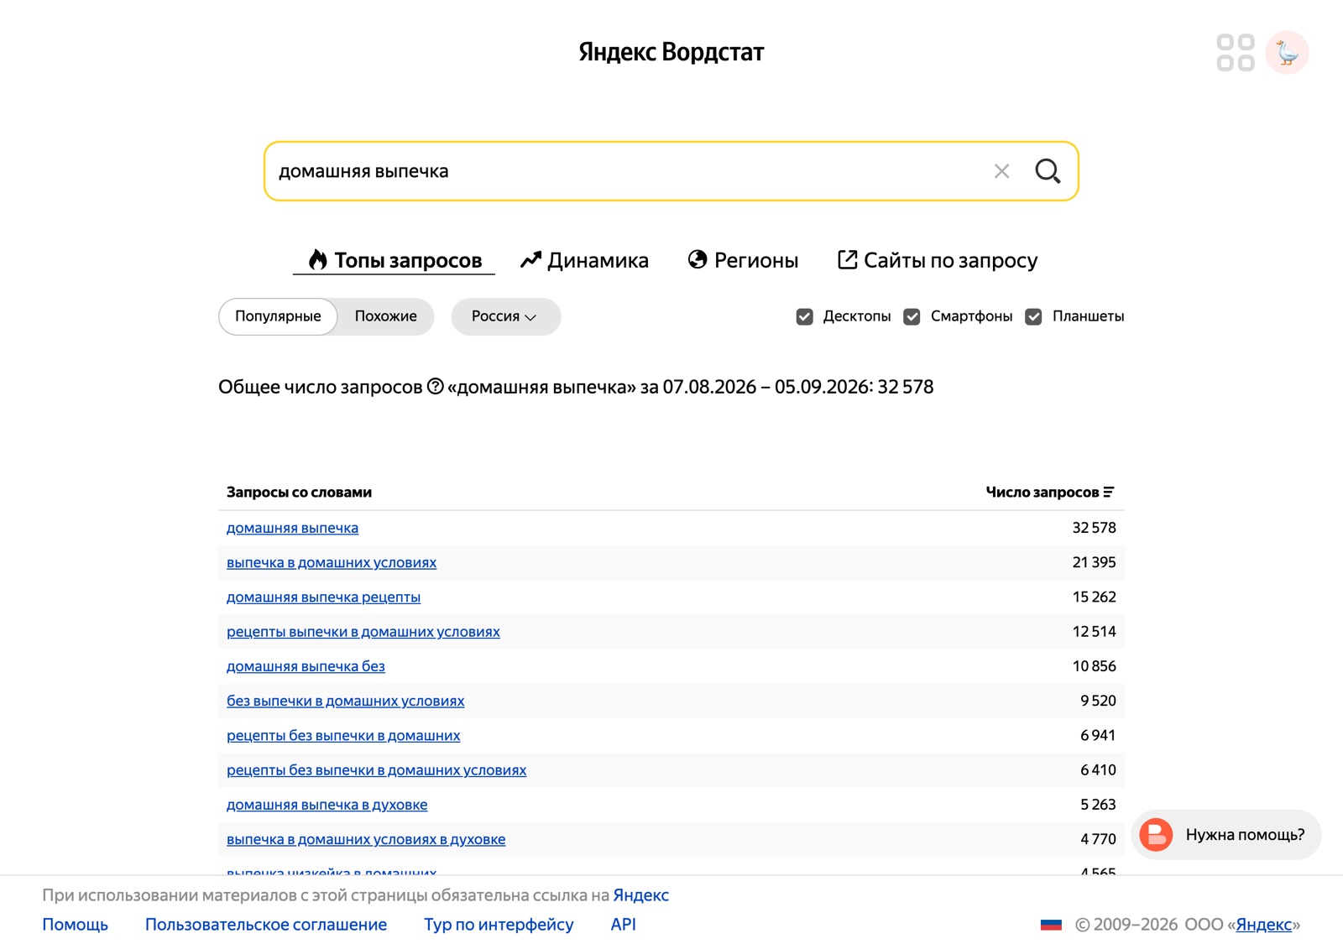Click the Помощь footer link

click(76, 925)
